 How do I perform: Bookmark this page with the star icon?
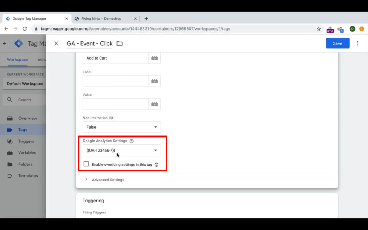point(319,29)
